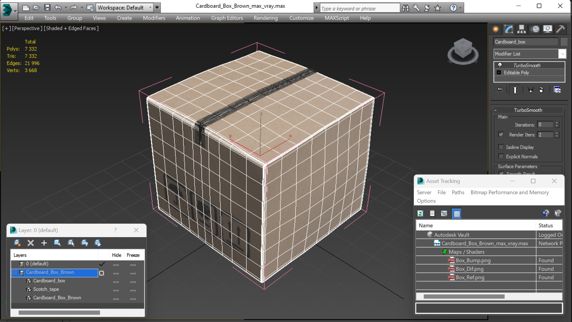
Task: Make Cardboard_Box_Brown layer current via its checkbox
Action: (x=102, y=273)
